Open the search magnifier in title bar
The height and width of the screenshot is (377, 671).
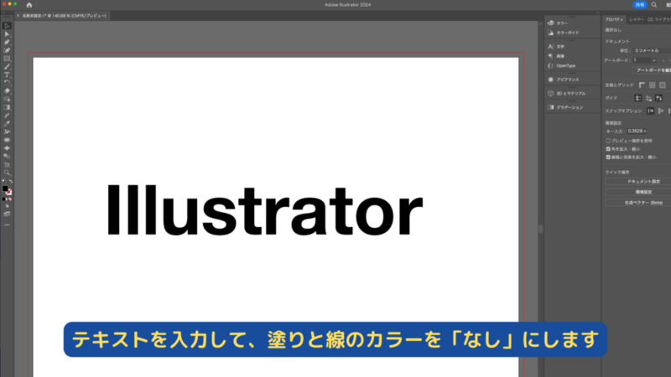point(654,5)
